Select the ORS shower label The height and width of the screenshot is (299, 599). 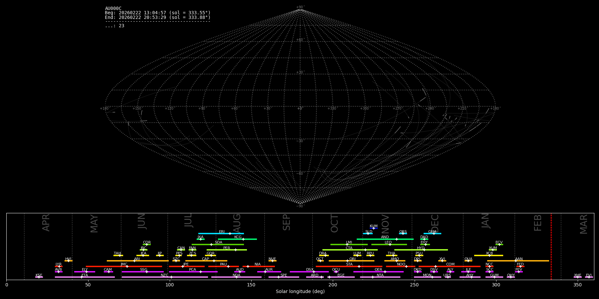pyautogui.click(x=403, y=232)
